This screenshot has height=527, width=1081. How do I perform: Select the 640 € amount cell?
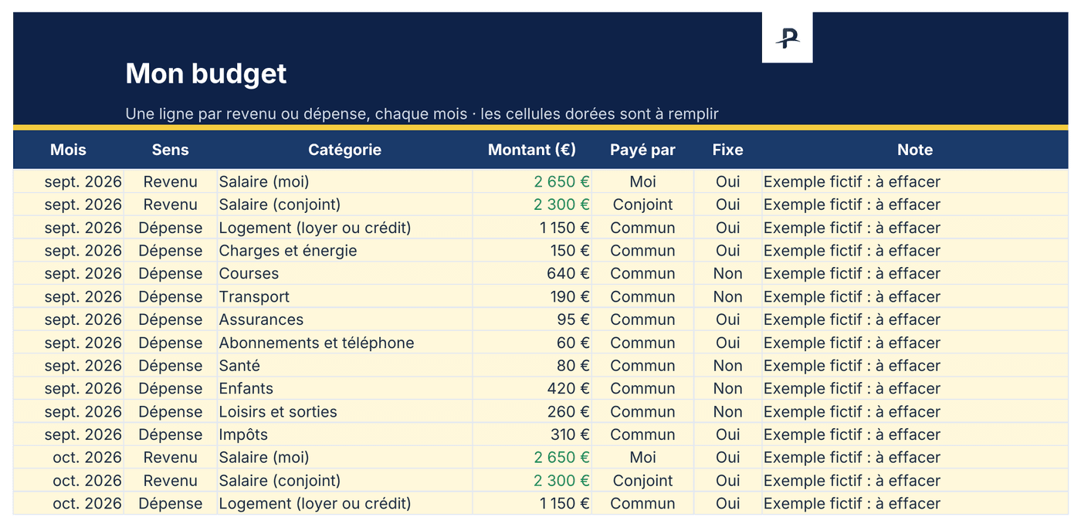[x=532, y=274]
